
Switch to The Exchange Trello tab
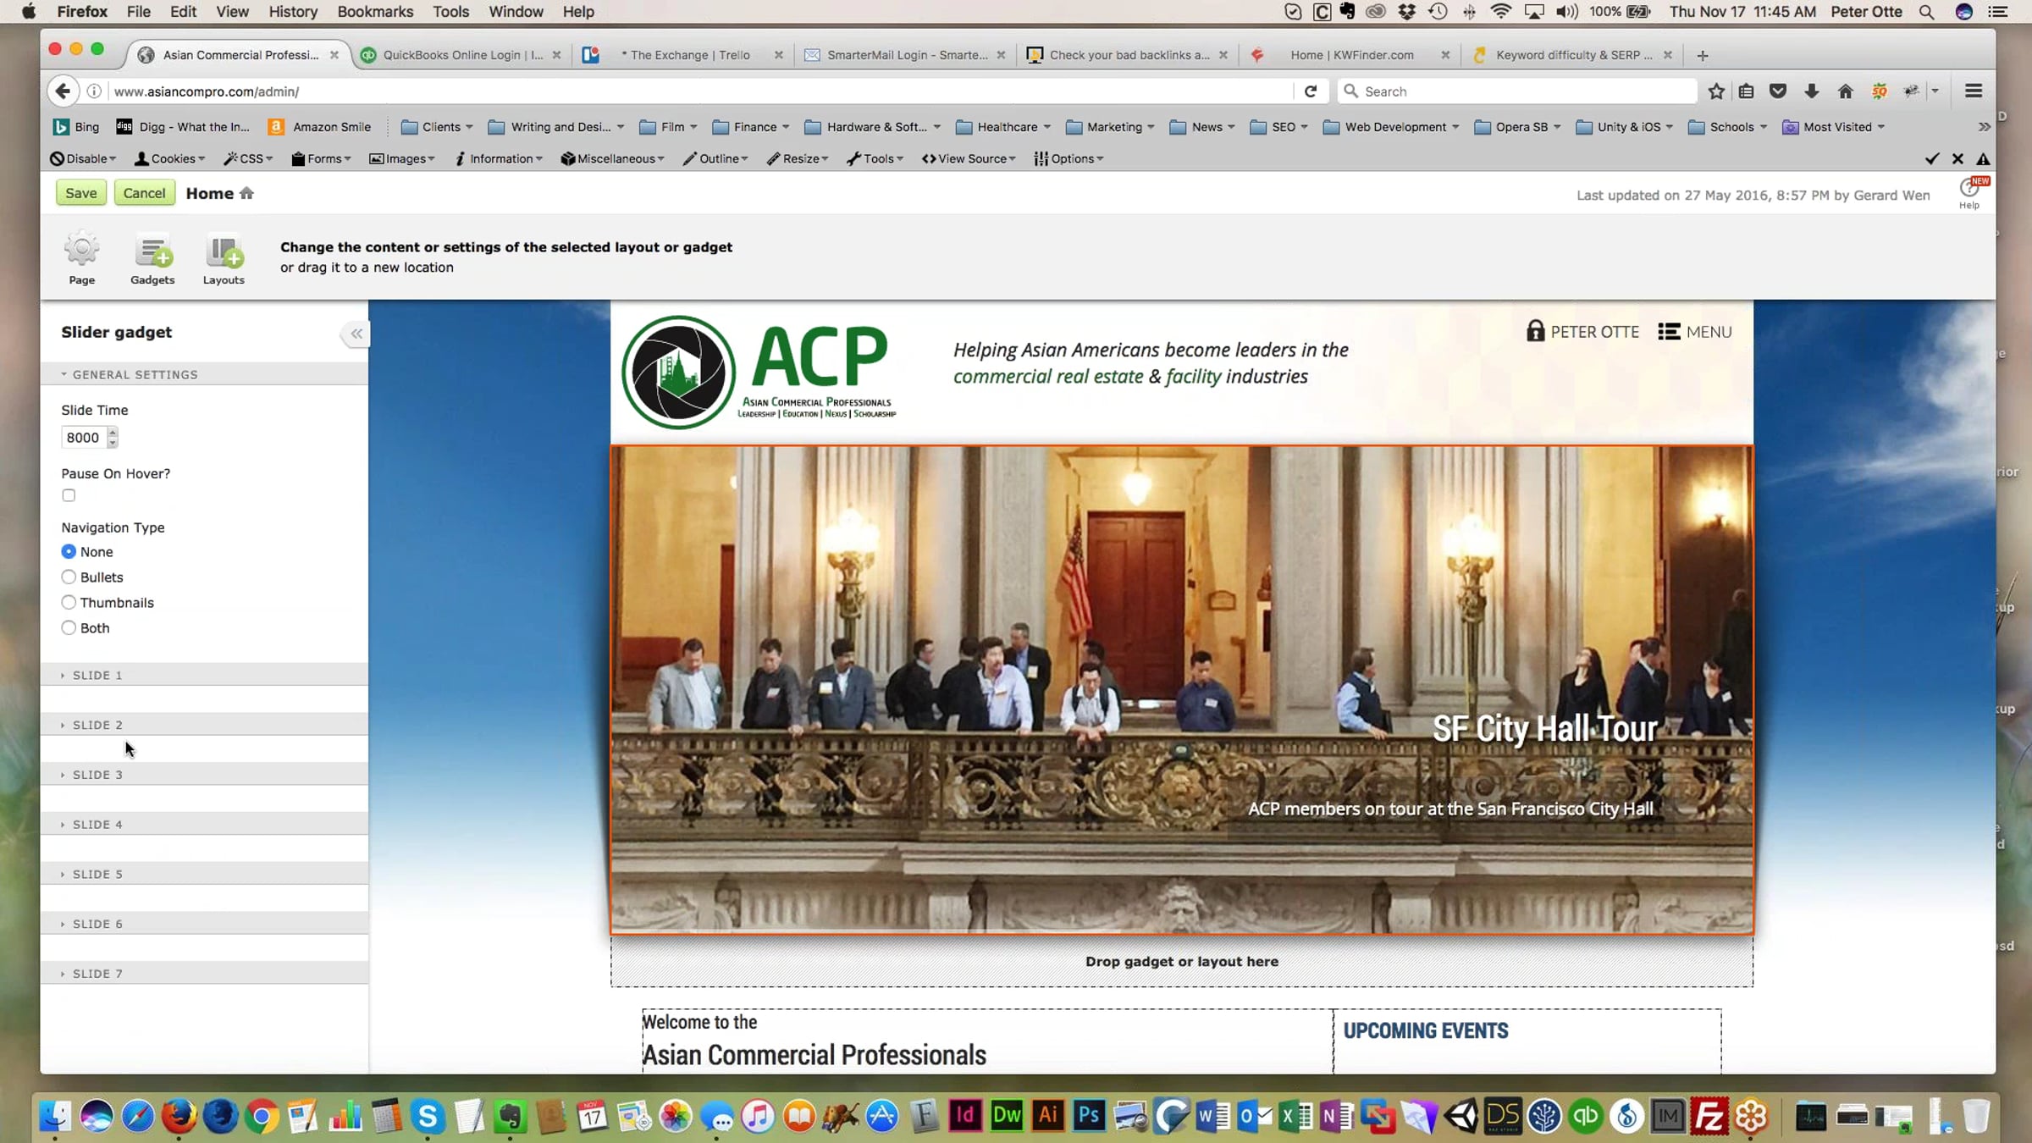coord(689,55)
